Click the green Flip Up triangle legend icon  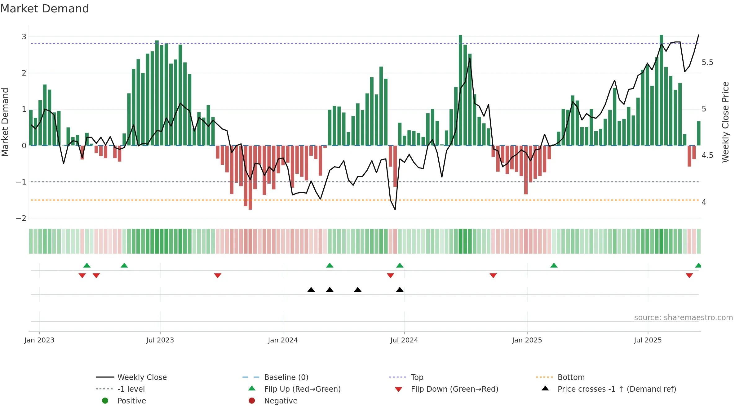click(x=252, y=388)
